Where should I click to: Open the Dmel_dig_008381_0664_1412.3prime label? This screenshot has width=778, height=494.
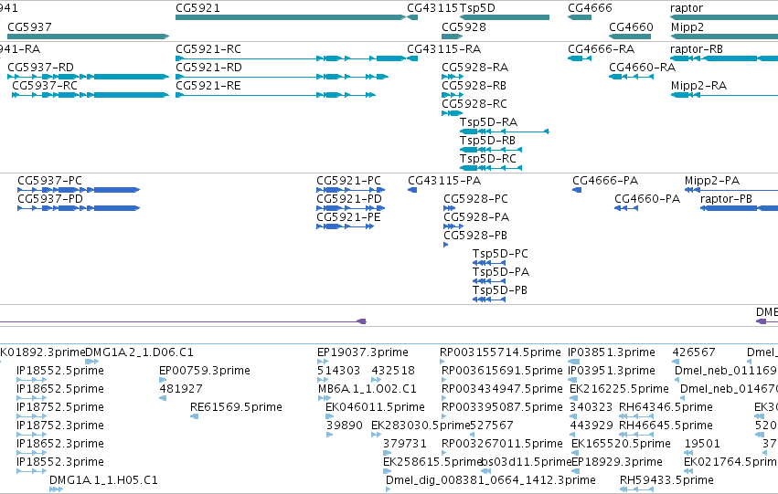(x=491, y=480)
